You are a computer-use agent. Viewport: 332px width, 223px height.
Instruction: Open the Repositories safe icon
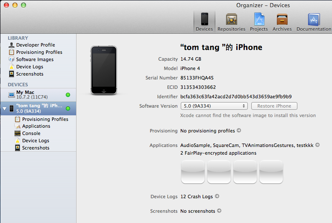click(x=231, y=19)
